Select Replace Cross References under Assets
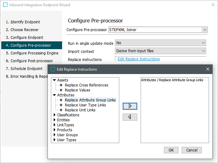This screenshot has height=163, width=218. [86, 85]
